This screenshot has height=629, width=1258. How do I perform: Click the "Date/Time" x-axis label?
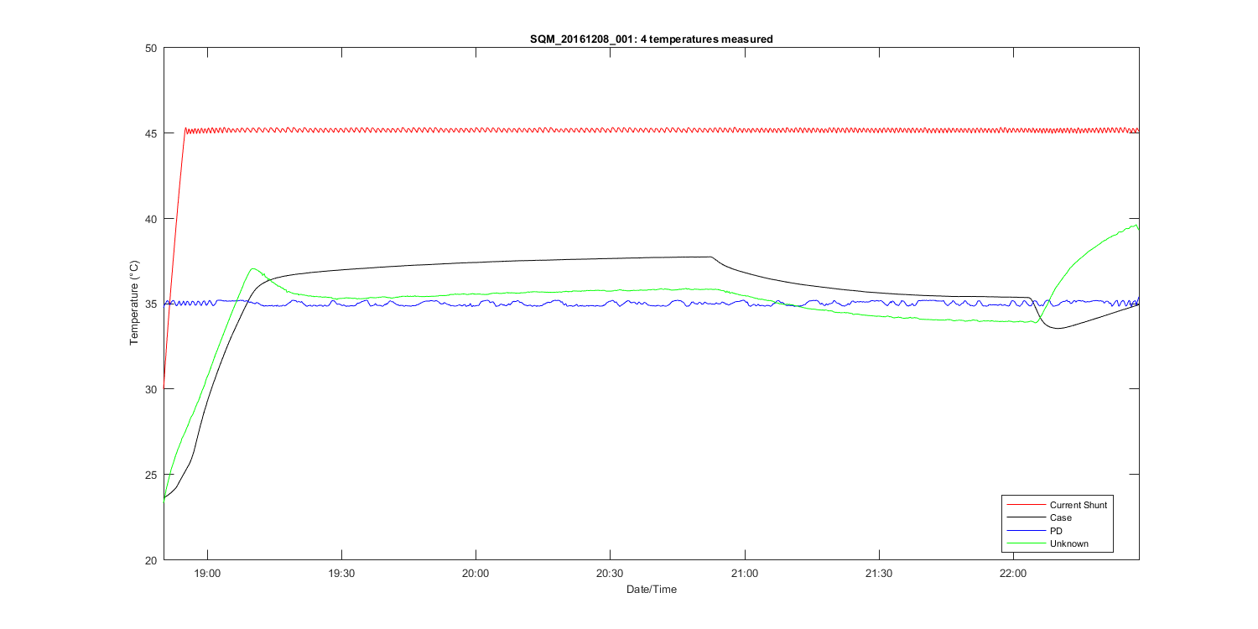(x=651, y=590)
